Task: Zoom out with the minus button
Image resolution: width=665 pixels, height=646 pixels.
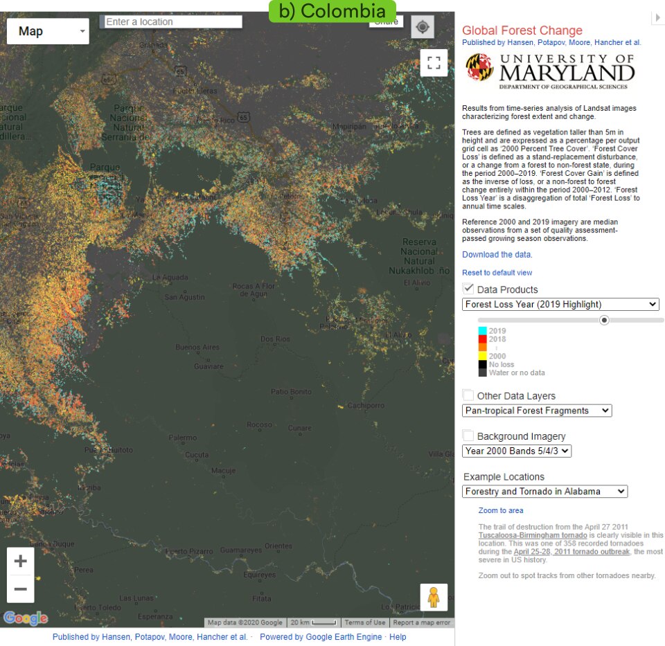Action: point(20,589)
